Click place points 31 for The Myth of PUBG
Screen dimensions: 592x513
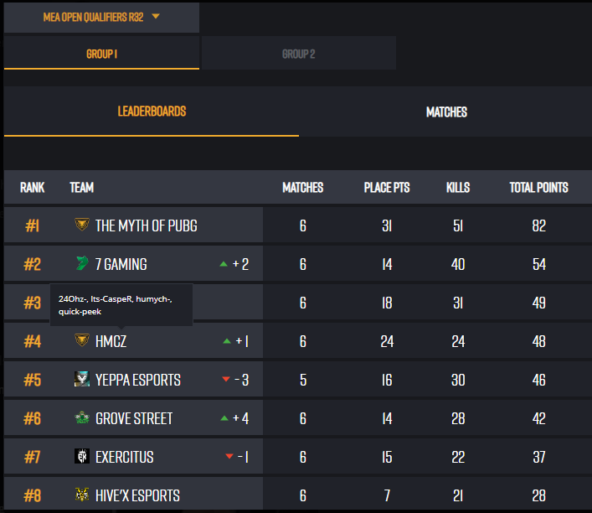tap(387, 226)
